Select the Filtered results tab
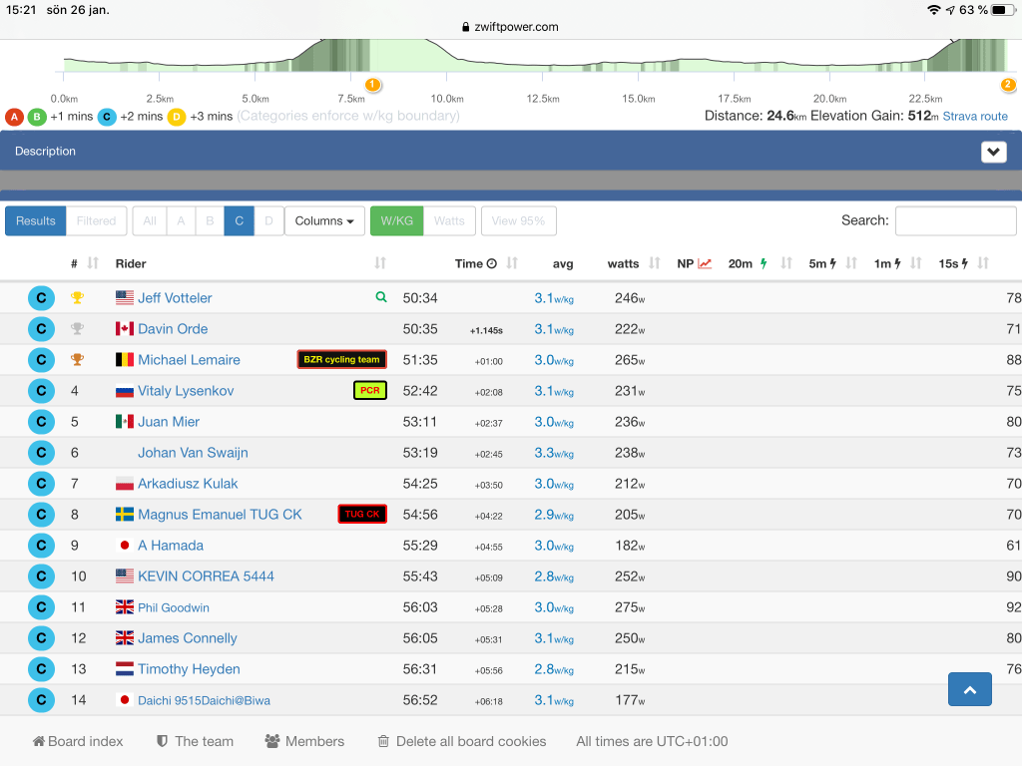1022x766 pixels. [96, 220]
